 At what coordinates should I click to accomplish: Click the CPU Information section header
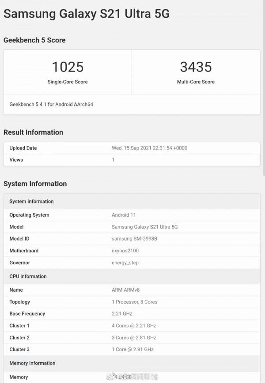point(132,276)
